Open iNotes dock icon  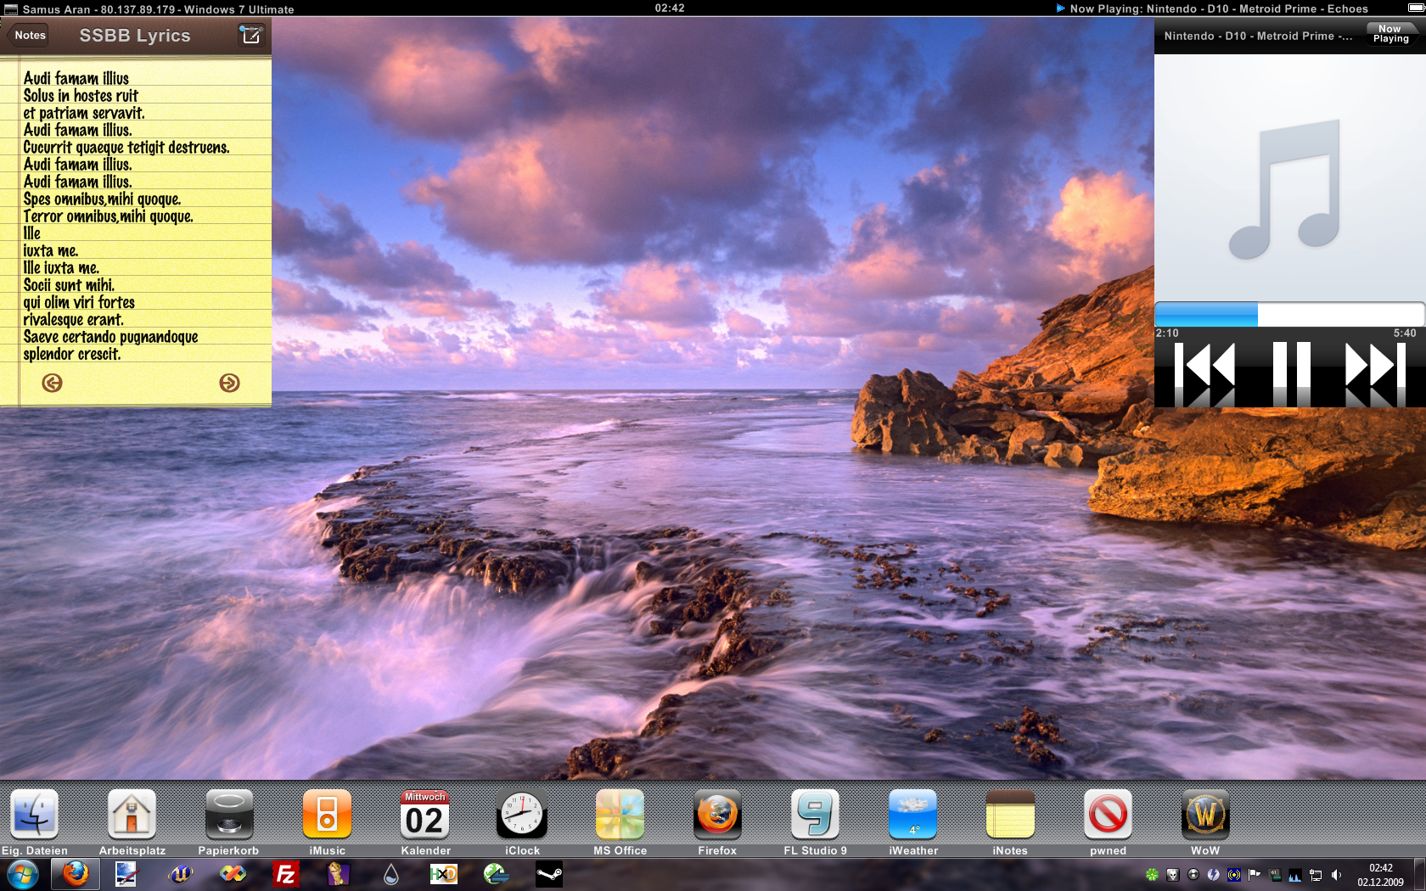(x=1010, y=814)
